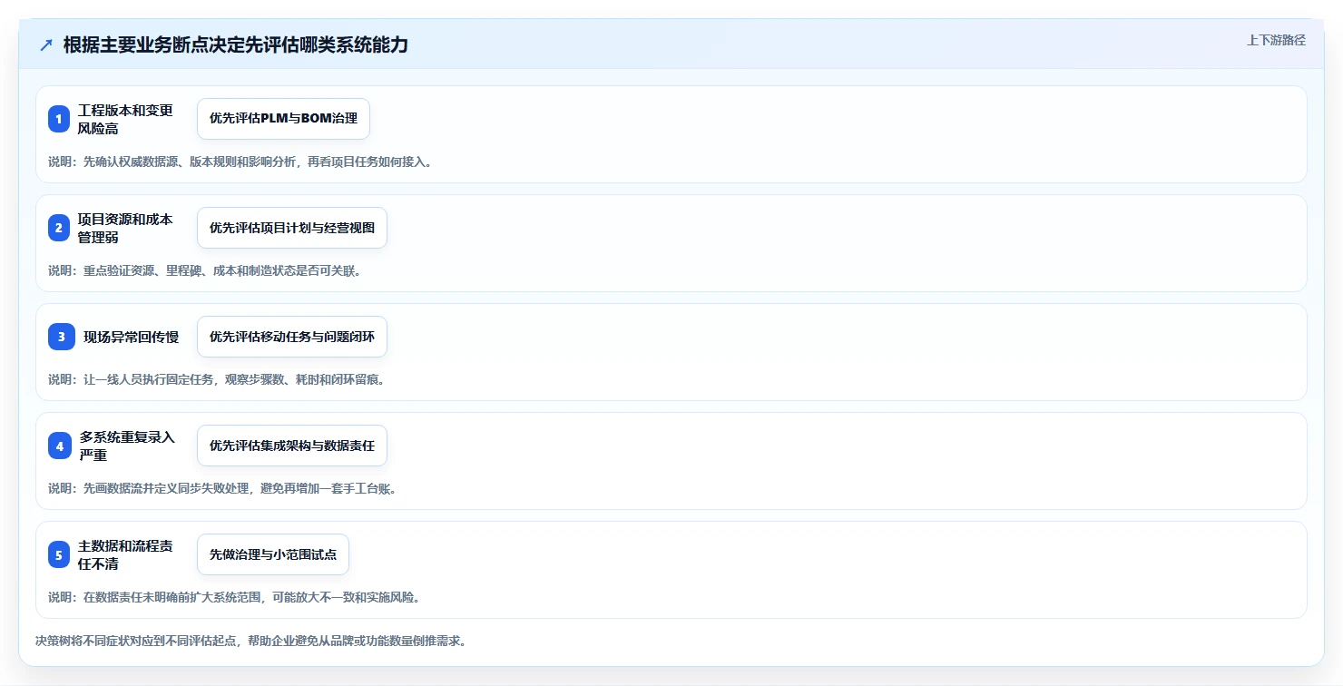This screenshot has width=1343, height=686.
Task: Select 优先评估PLM与BOM治理 button
Action: [x=283, y=119]
